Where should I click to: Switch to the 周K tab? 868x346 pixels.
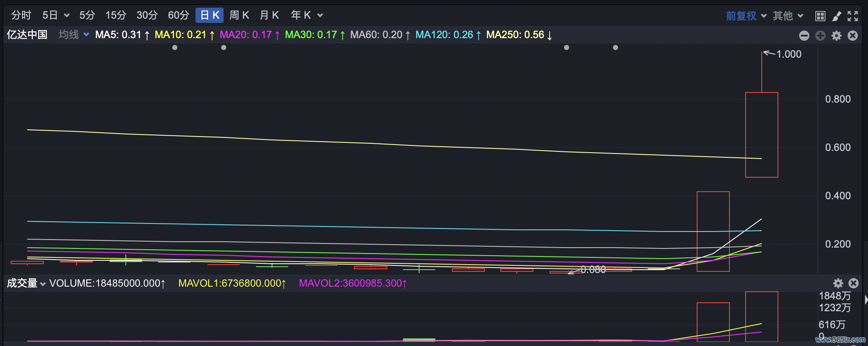(x=239, y=15)
